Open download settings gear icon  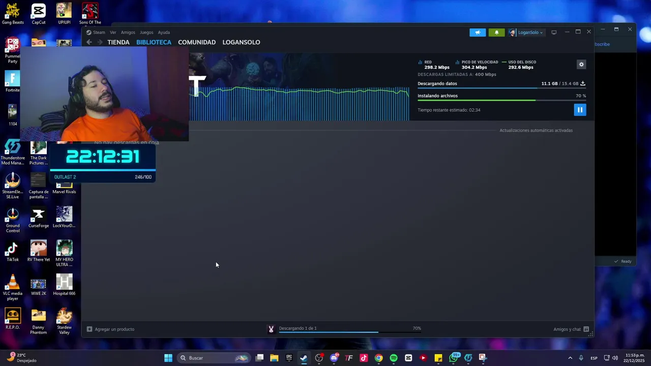pyautogui.click(x=581, y=65)
